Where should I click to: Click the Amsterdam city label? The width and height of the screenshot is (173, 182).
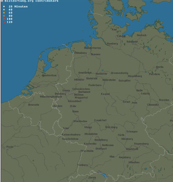tap(49, 76)
